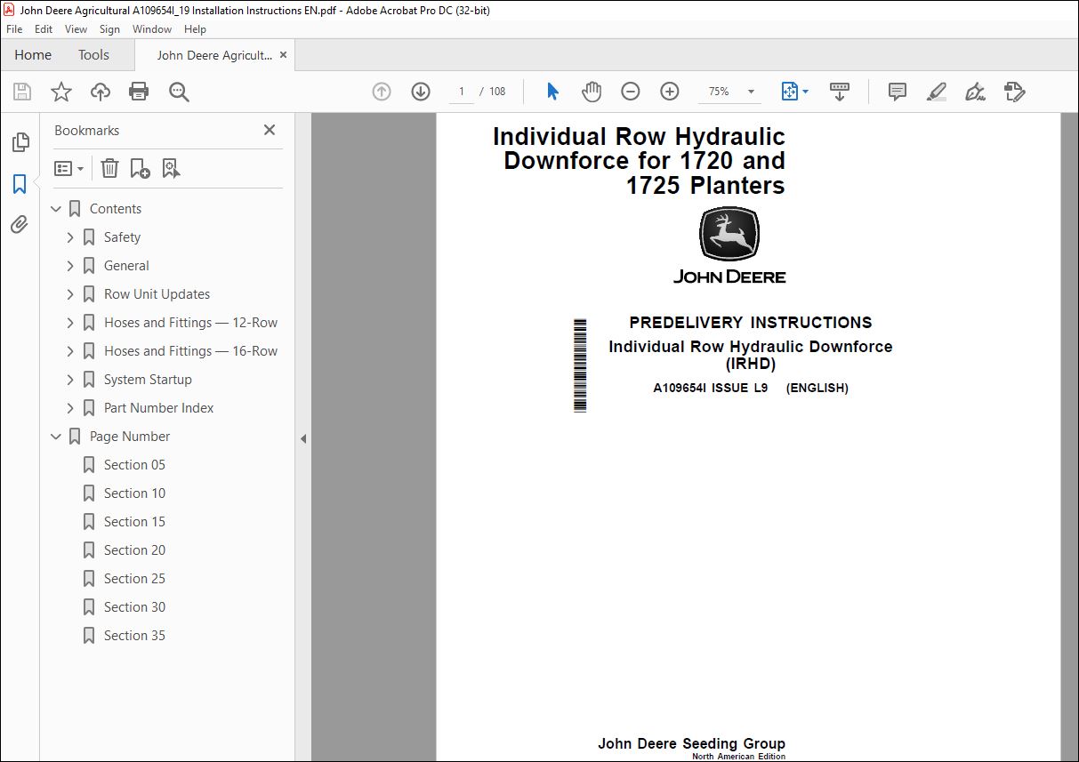Jump to Section 30 bookmark
The height and width of the screenshot is (762, 1079).
pyautogui.click(x=134, y=607)
